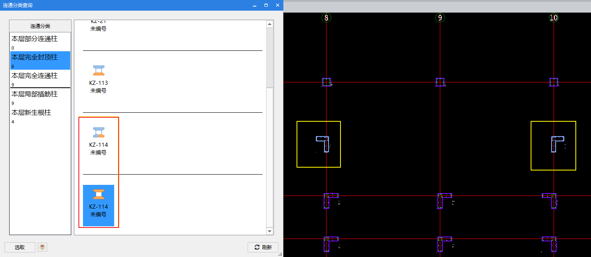Click the count 4 under 本层新生根柱
The height and width of the screenshot is (257, 591).
pyautogui.click(x=13, y=122)
